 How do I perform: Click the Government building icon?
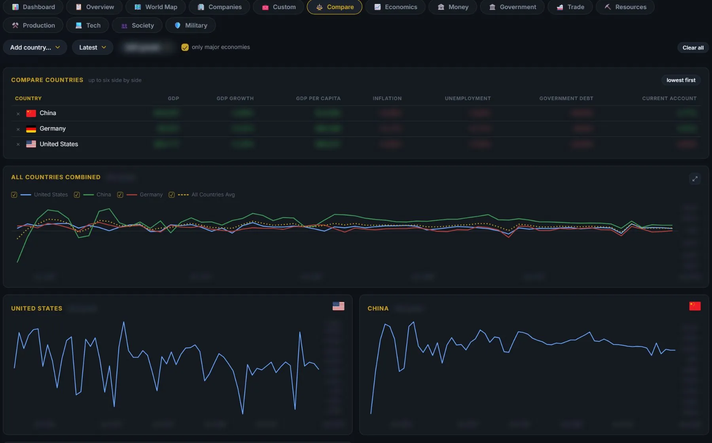[x=492, y=7]
